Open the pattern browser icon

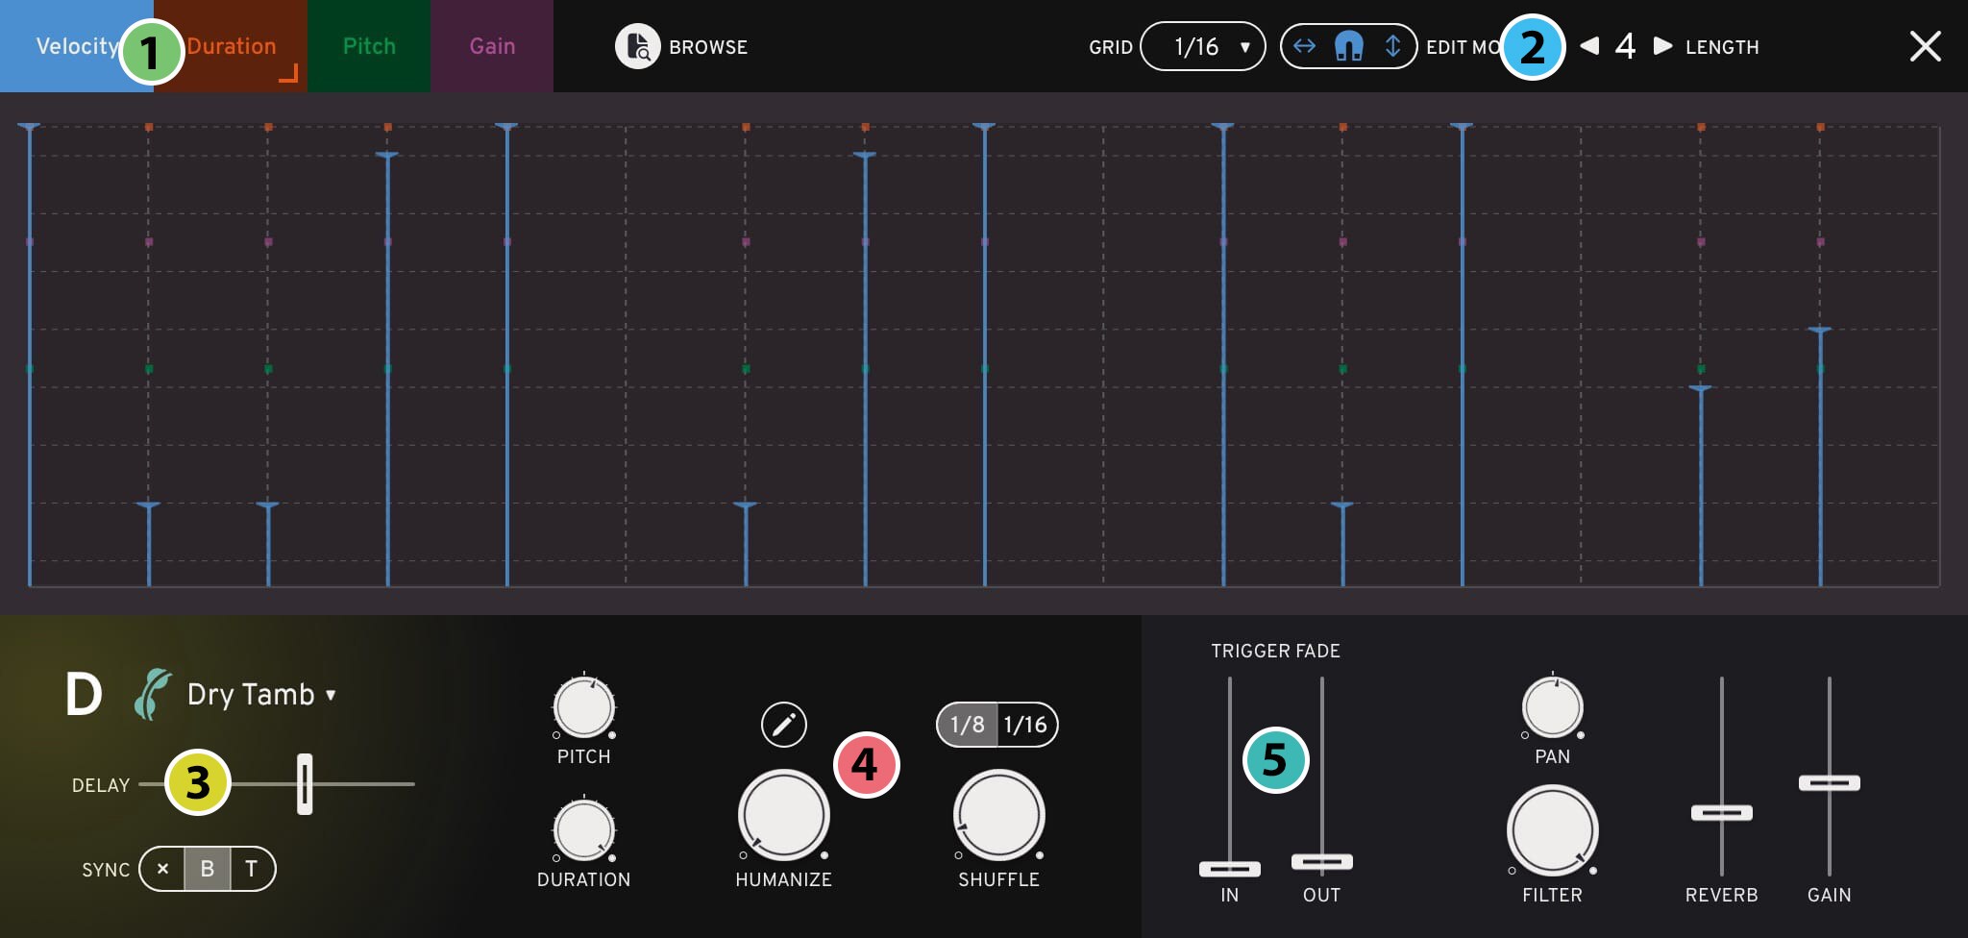[637, 46]
